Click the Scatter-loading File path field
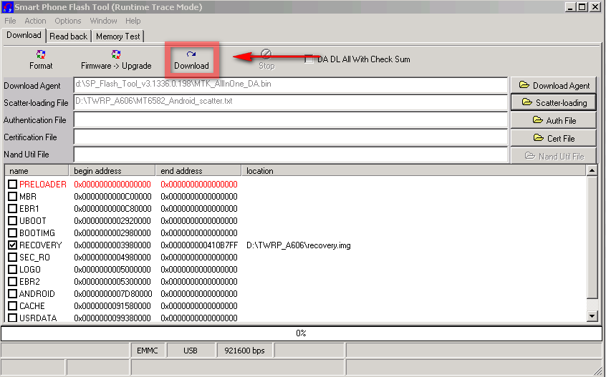This screenshot has width=606, height=377. pos(290,102)
